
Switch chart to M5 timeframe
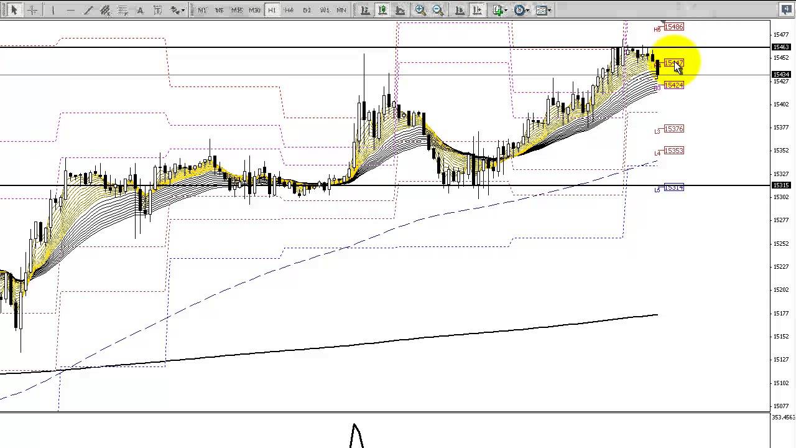(x=219, y=10)
